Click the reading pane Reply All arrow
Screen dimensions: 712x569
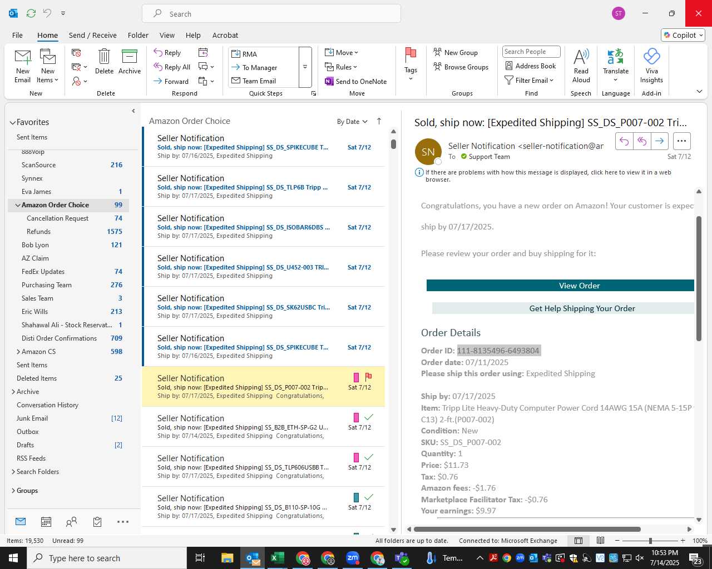tap(642, 141)
